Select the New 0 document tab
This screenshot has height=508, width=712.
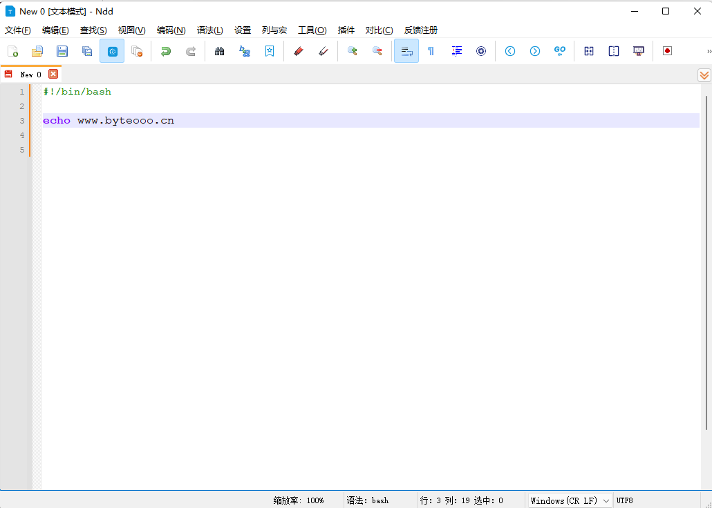[x=30, y=75]
